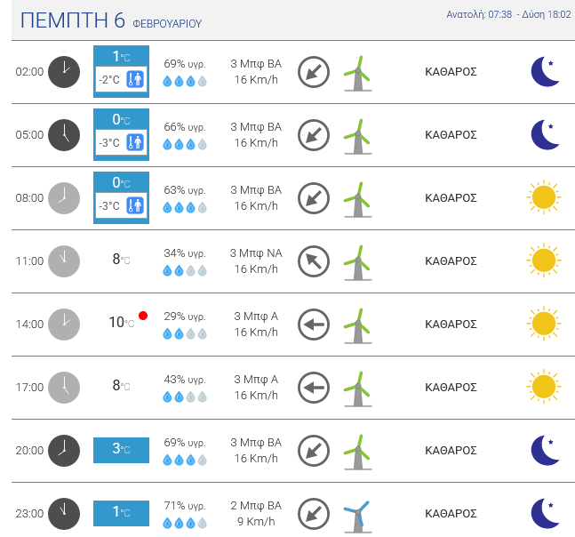Click the ΠΕΜΠΤΗ 6 day heading
The image size is (575, 537).
[73, 20]
